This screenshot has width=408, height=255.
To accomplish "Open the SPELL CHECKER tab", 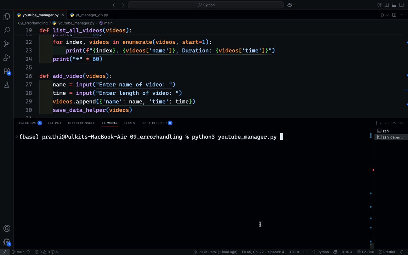I will coord(157,123).
